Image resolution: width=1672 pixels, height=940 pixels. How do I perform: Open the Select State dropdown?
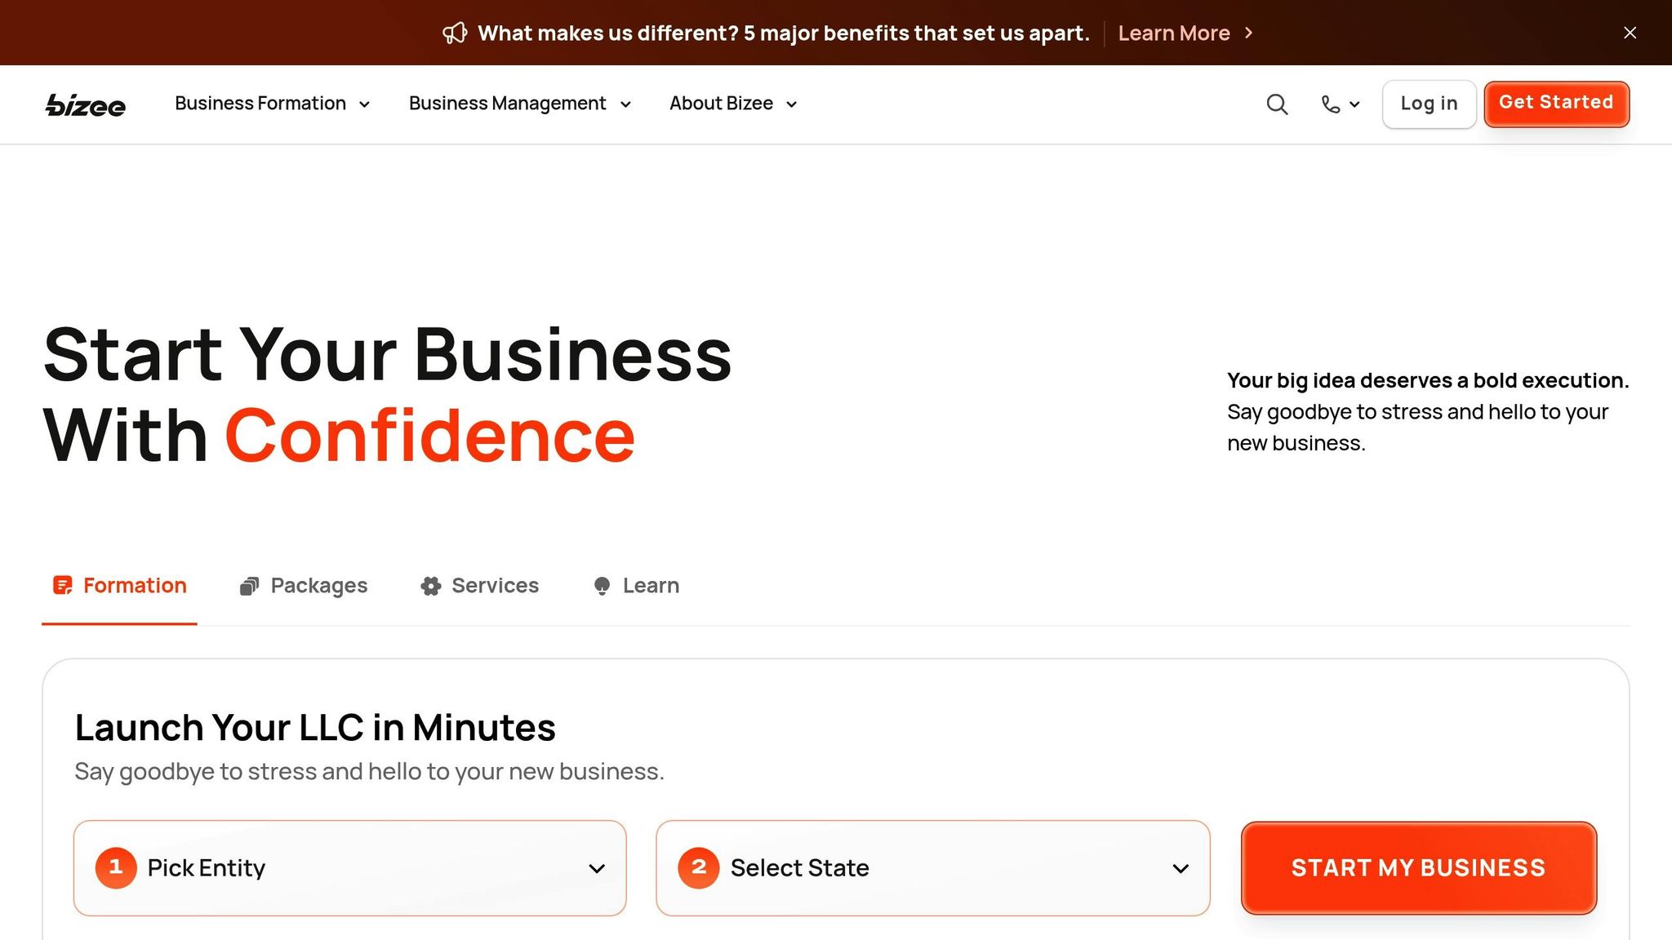[x=932, y=868]
